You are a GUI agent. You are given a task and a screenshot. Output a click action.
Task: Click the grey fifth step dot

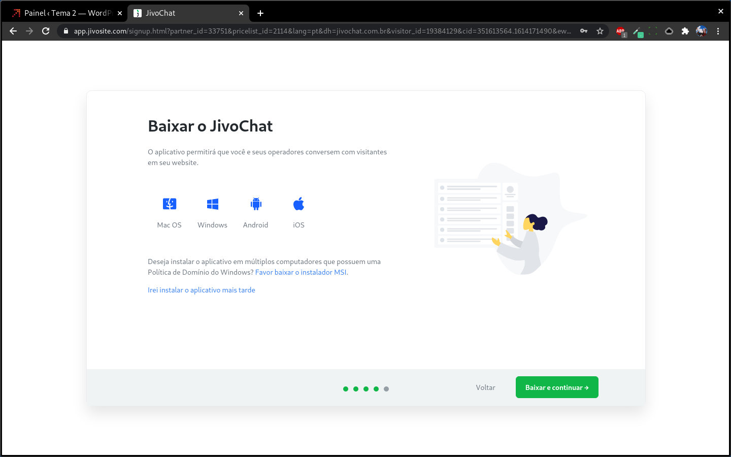[x=386, y=389]
